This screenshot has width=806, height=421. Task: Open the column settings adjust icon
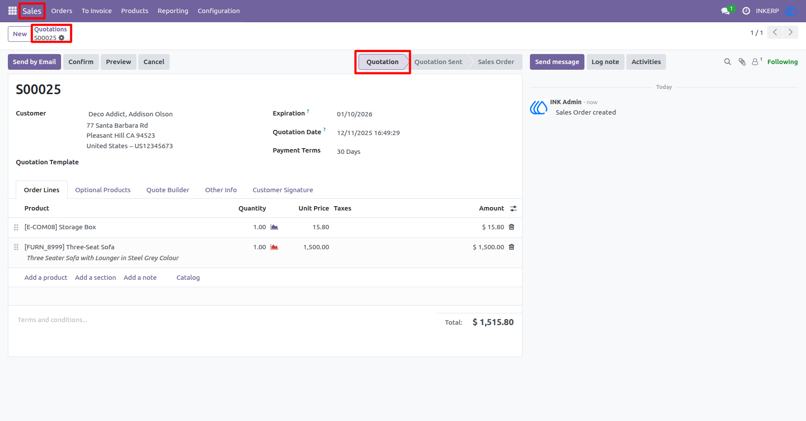pyautogui.click(x=513, y=208)
